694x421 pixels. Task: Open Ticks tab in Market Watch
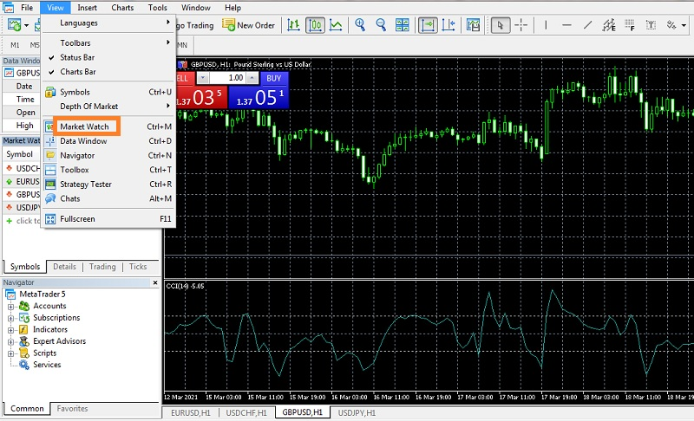coord(138,267)
